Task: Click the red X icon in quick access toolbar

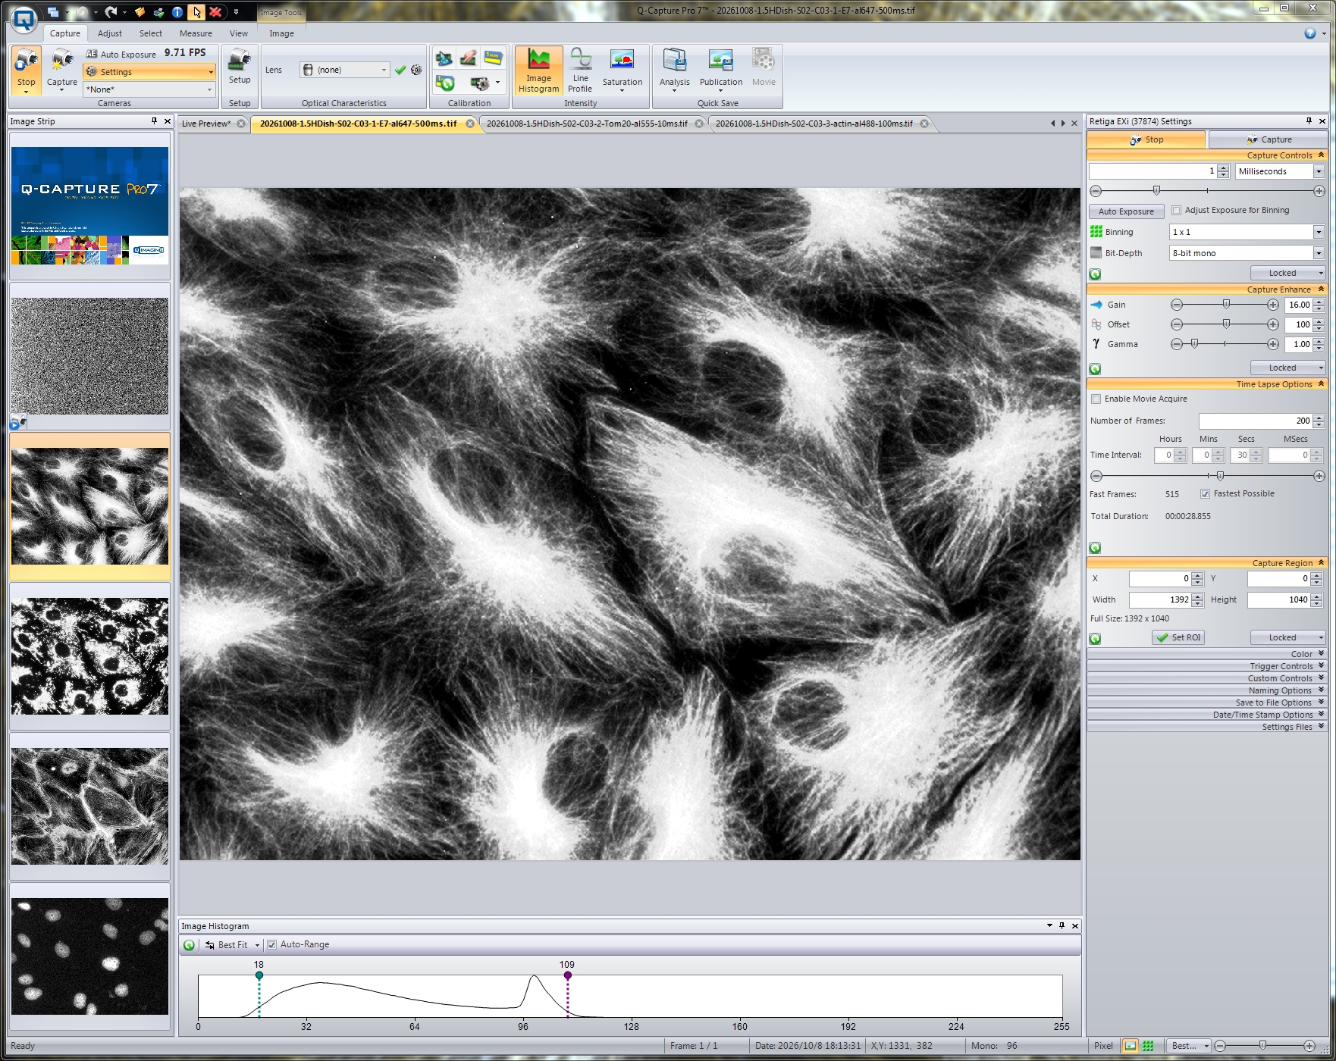Action: (x=215, y=11)
